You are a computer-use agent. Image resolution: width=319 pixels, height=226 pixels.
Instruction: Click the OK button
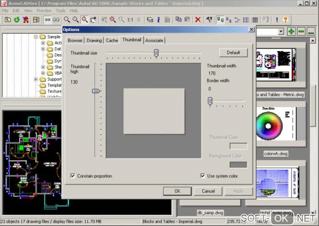pyautogui.click(x=177, y=191)
